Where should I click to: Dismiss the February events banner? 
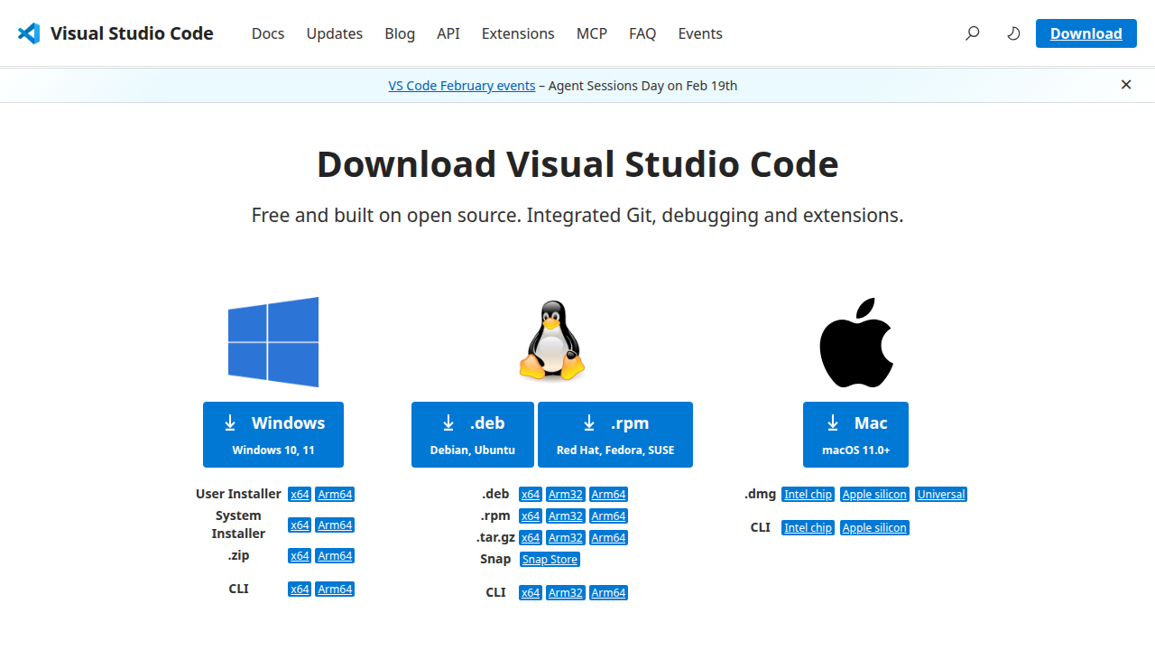coord(1126,84)
